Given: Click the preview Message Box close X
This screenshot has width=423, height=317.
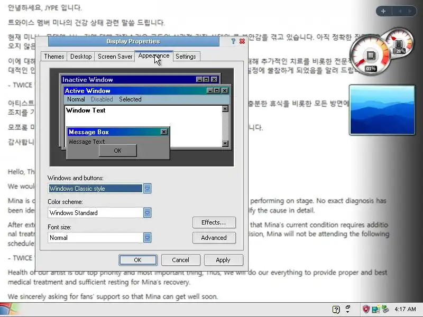Looking at the screenshot, I should click(164, 132).
